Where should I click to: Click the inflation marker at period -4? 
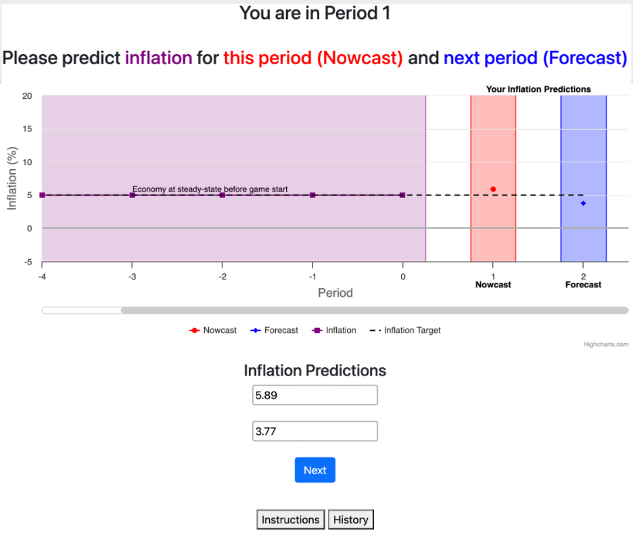[43, 195]
